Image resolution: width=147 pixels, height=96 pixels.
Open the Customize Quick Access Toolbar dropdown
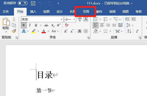tap(58, 3)
